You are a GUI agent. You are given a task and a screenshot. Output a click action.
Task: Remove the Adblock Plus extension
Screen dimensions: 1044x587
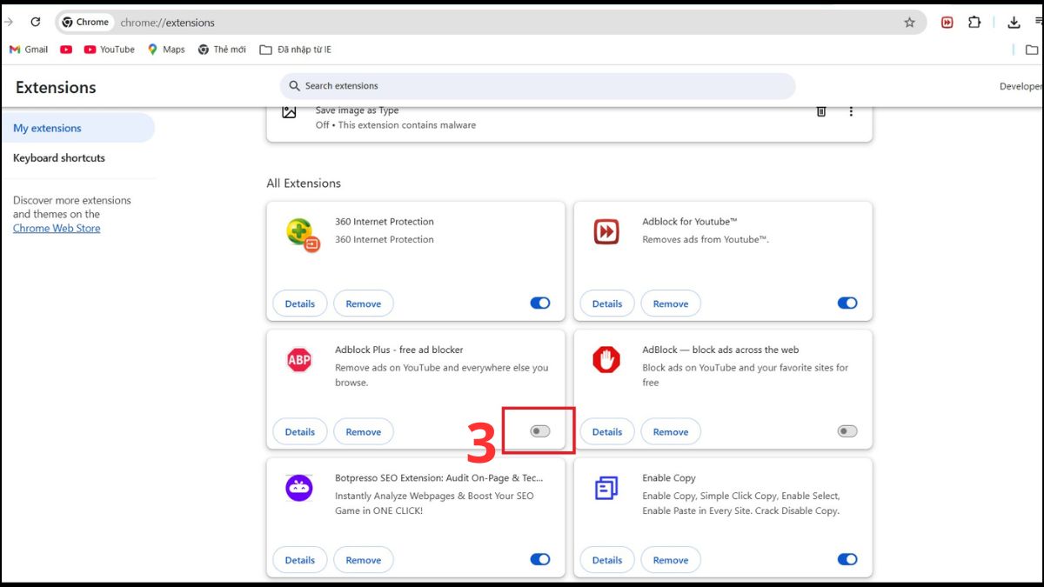pos(364,431)
